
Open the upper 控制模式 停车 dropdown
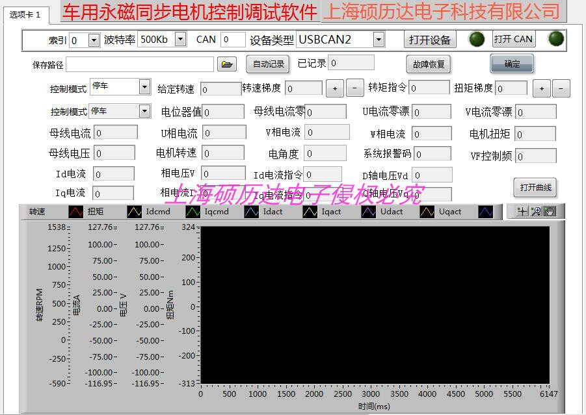[144, 86]
